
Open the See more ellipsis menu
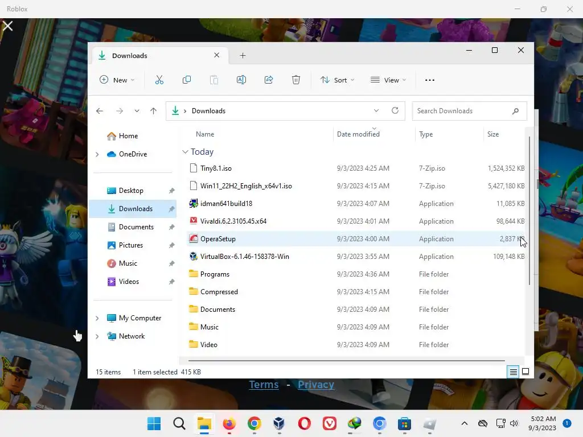pos(430,80)
